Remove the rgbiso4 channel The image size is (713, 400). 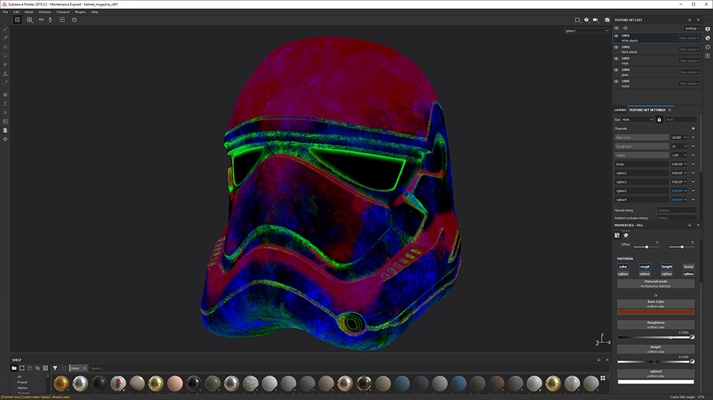[693, 200]
